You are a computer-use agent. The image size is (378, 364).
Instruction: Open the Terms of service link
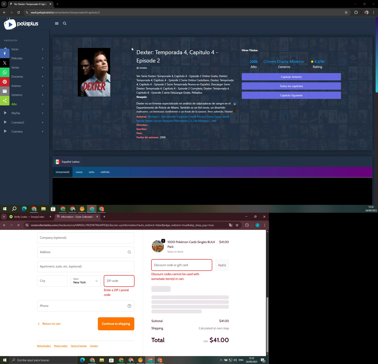pyautogui.click(x=79, y=346)
